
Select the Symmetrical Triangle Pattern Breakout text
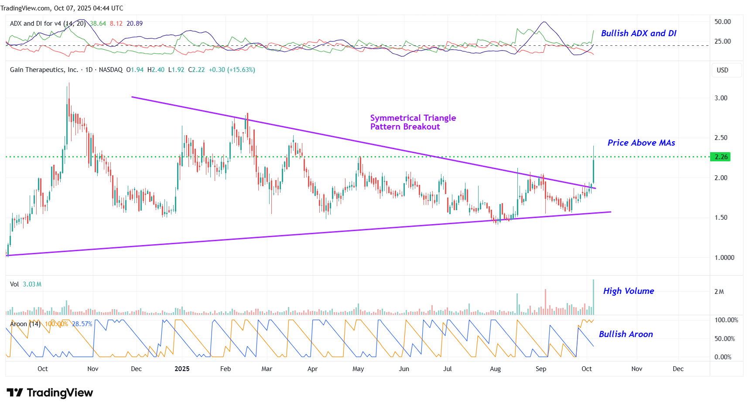[x=413, y=123]
